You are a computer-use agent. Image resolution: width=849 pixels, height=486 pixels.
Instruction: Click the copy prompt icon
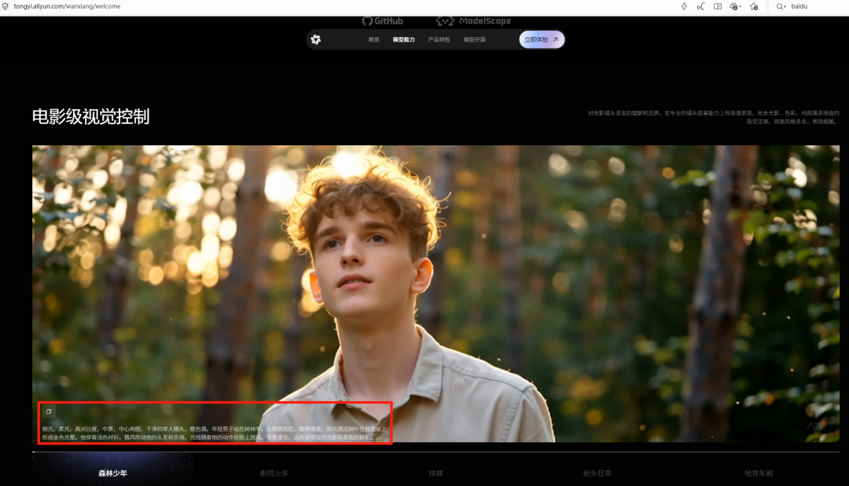pos(49,411)
